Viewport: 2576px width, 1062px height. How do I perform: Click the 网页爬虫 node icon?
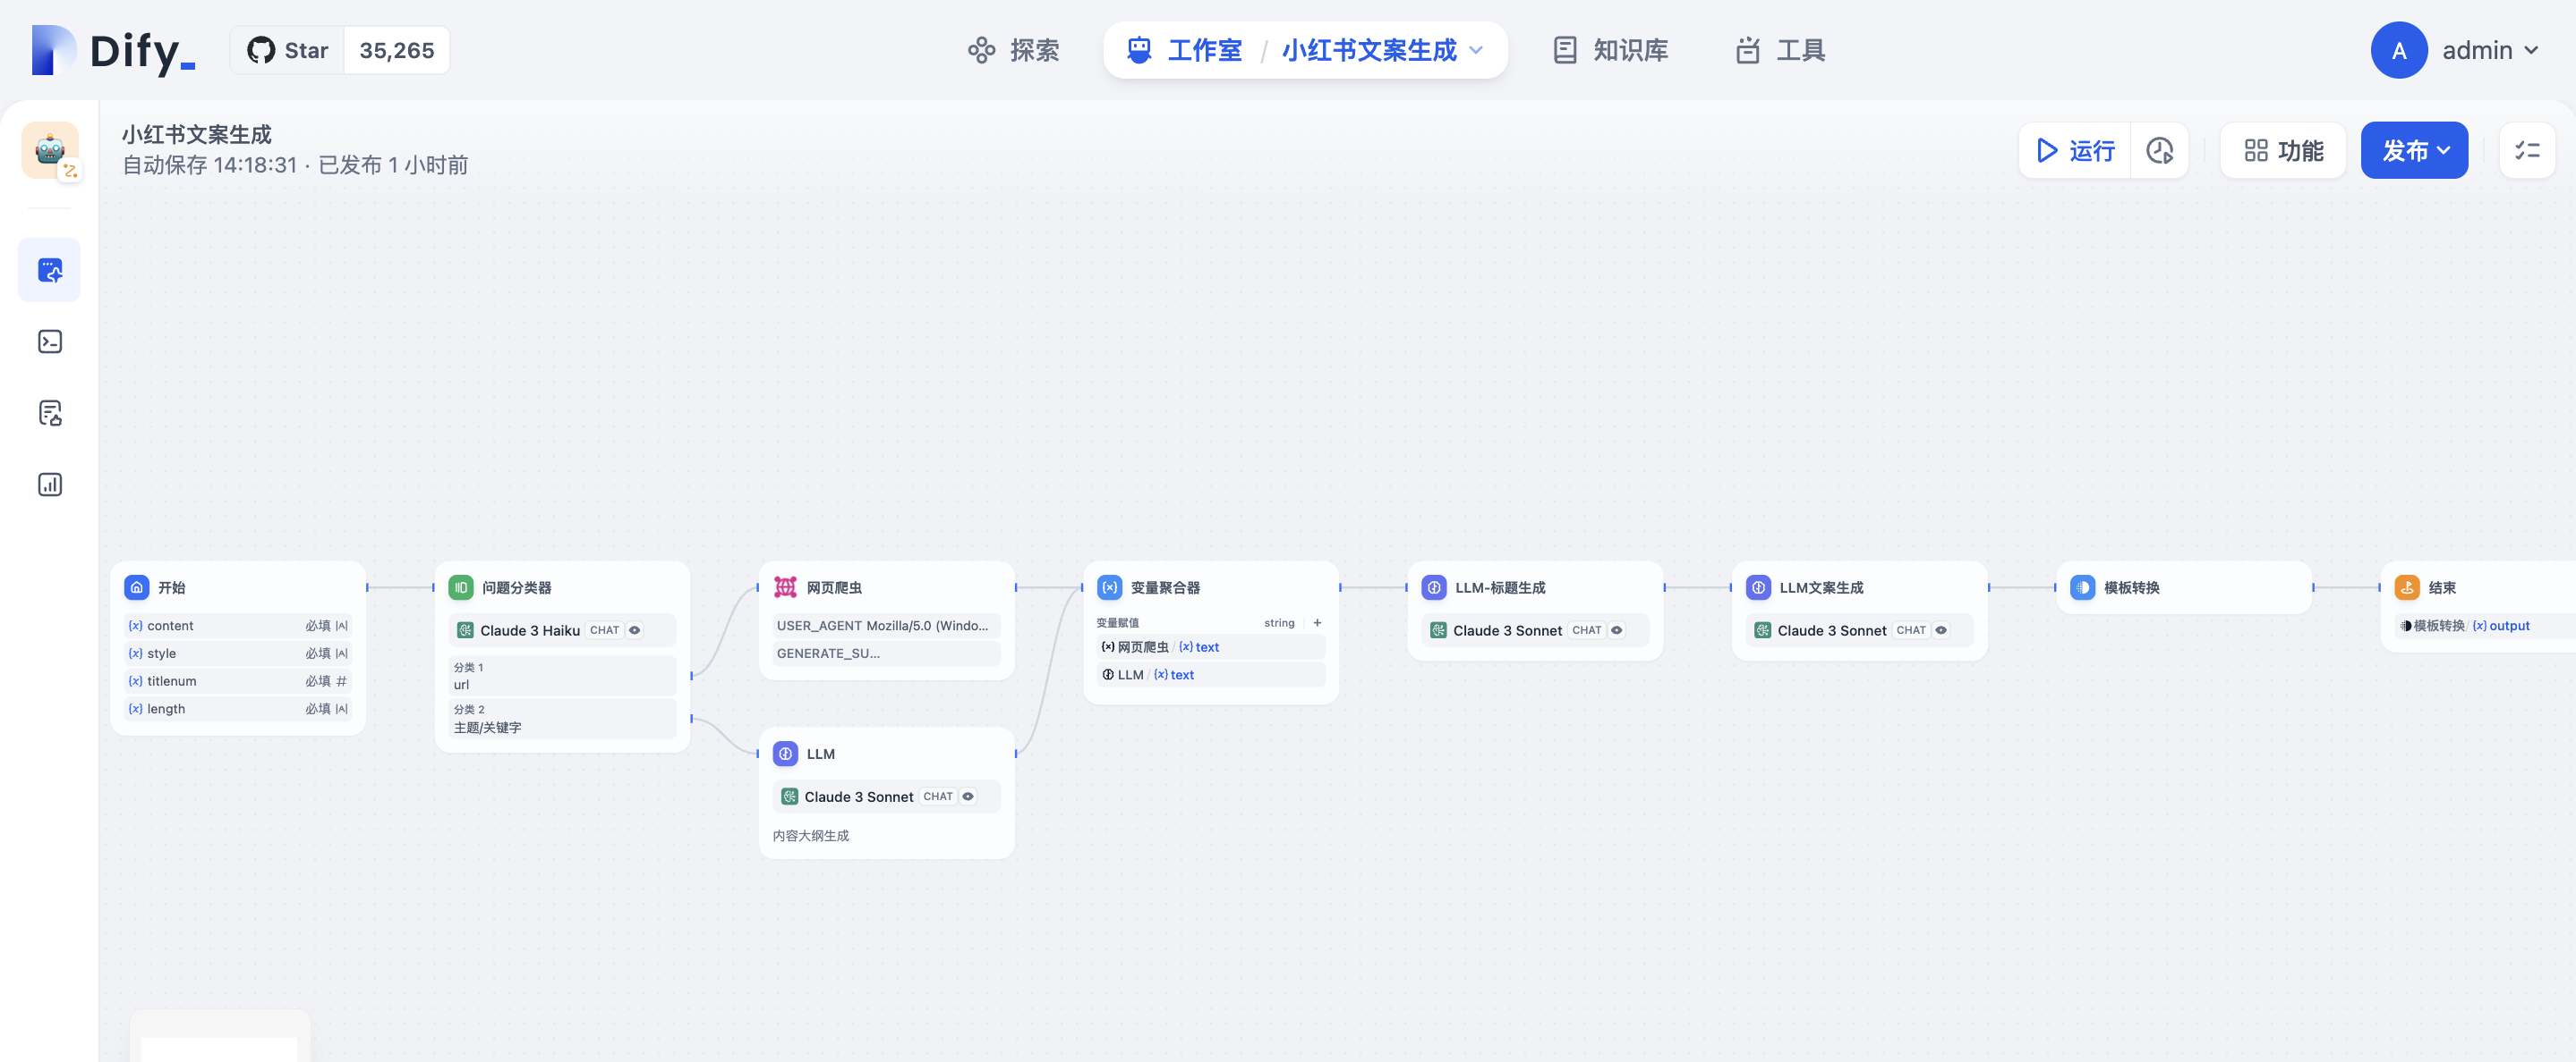[785, 587]
